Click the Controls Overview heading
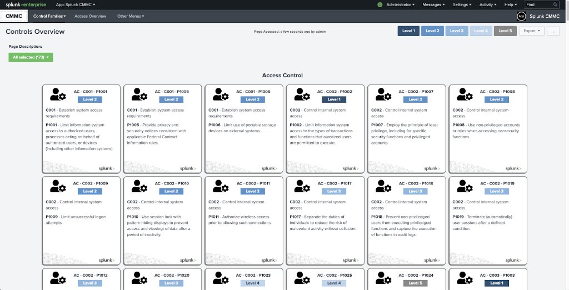Screen dimensions: 569x290 click(35, 32)
